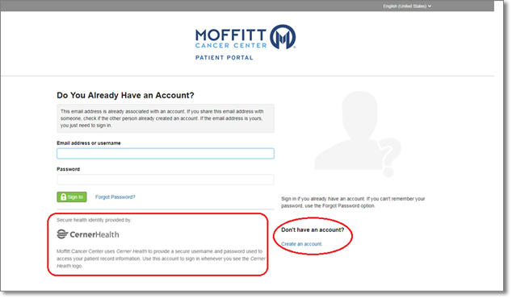
Task: Click the Moffitt M circle logo icon
Action: click(283, 36)
